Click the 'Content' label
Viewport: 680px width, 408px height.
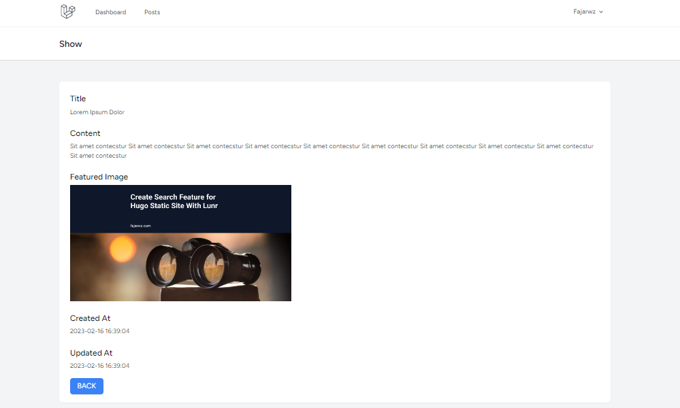[85, 133]
